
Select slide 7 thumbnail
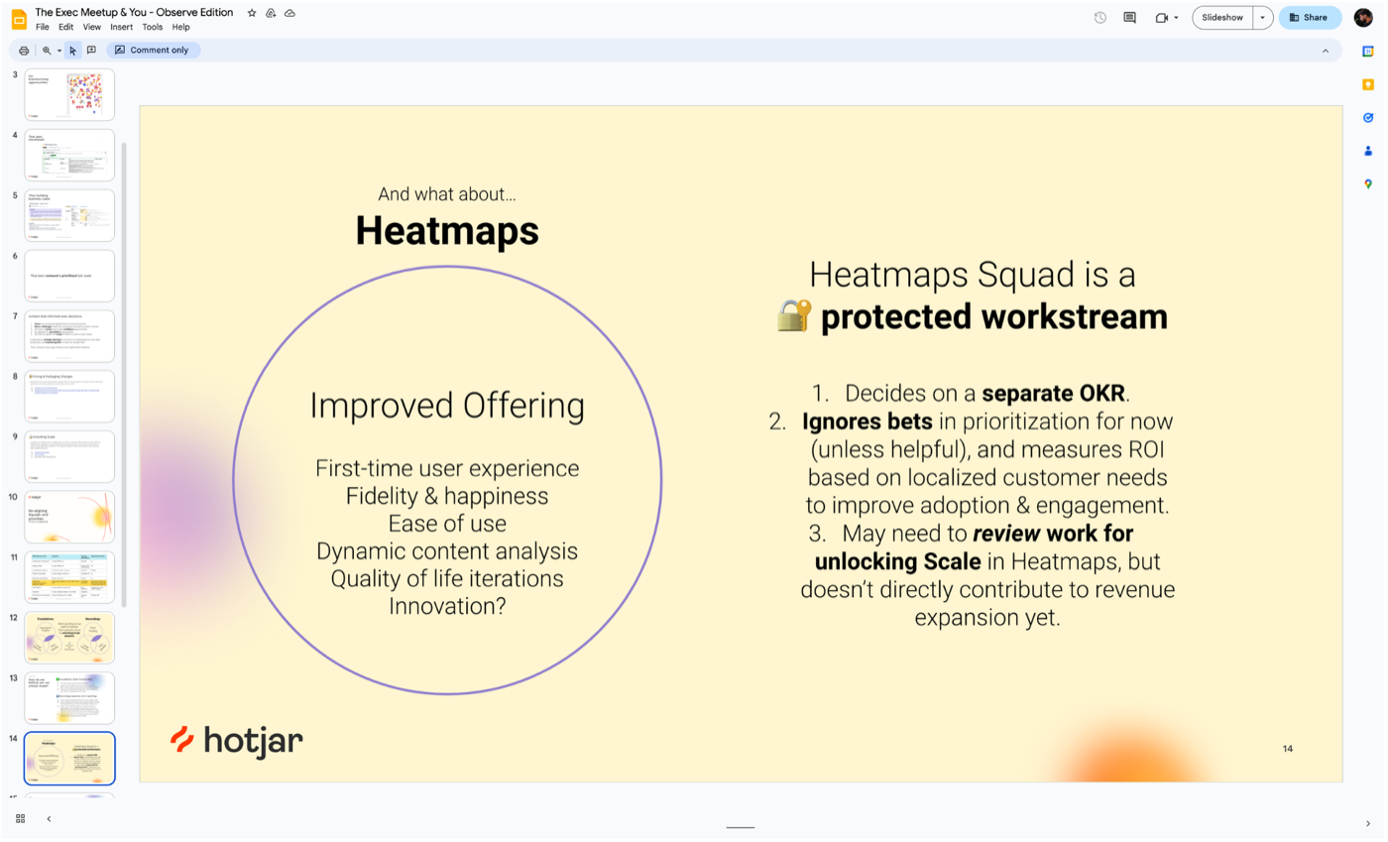pyautogui.click(x=69, y=336)
